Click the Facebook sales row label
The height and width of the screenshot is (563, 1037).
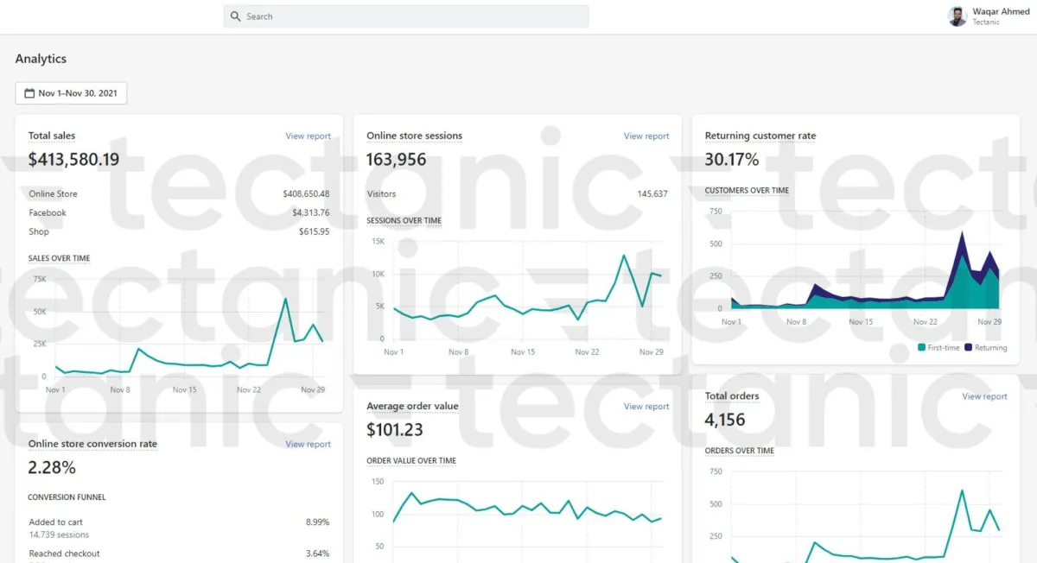(x=48, y=213)
